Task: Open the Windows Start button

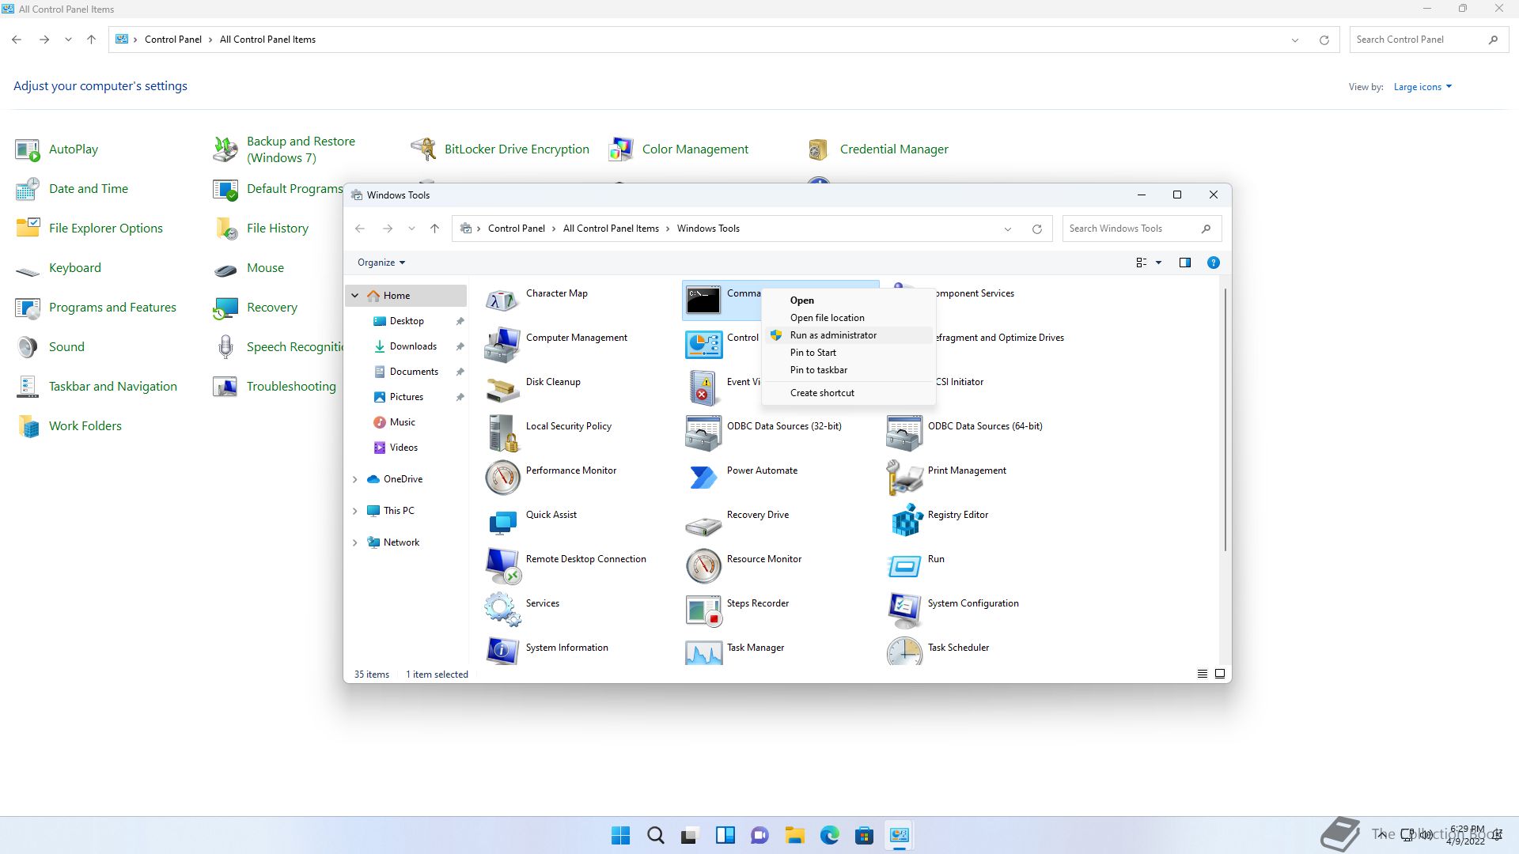Action: [x=621, y=835]
